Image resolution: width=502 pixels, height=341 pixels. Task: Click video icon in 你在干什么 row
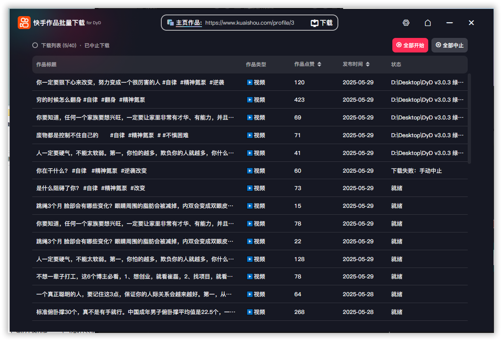(250, 171)
